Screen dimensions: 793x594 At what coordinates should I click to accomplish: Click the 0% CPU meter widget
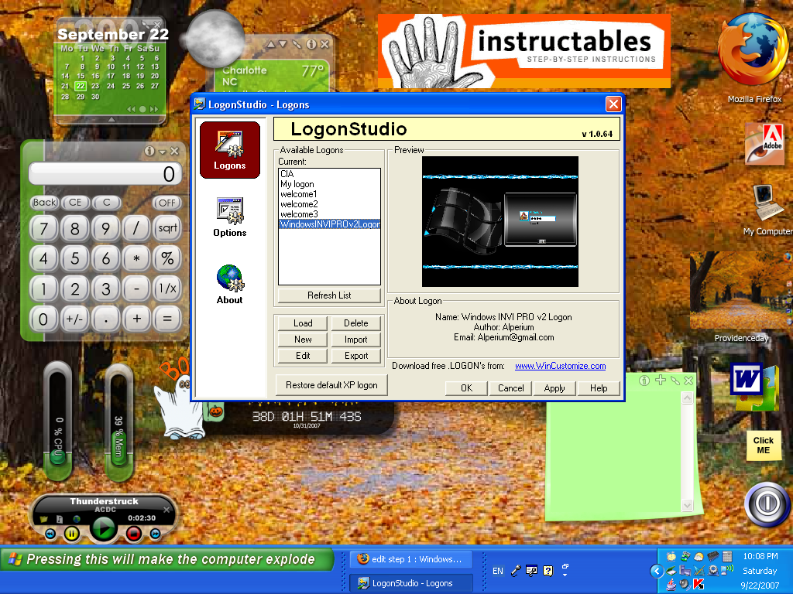tap(57, 421)
